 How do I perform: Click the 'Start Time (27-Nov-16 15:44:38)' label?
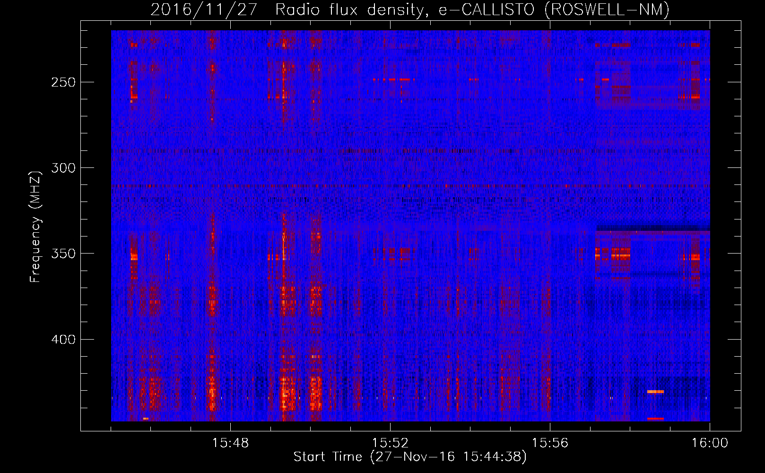coord(410,457)
